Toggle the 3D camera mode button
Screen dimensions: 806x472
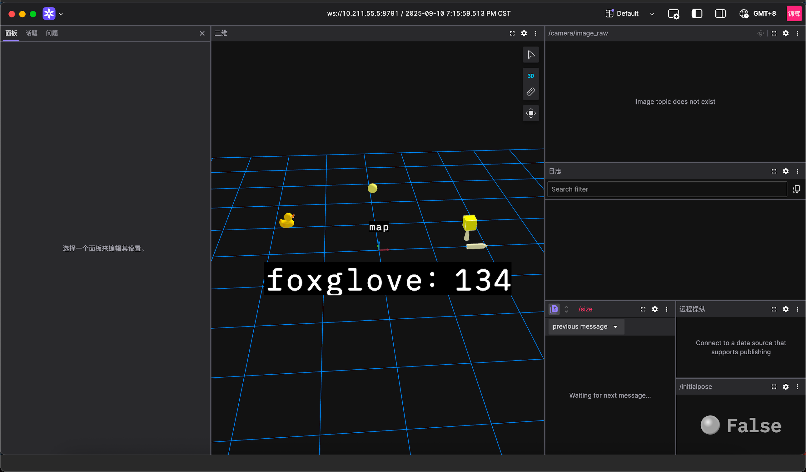(x=530, y=76)
